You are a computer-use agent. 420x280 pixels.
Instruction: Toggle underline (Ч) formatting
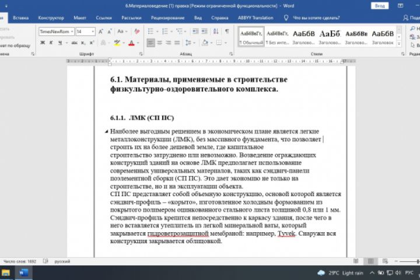click(60, 43)
